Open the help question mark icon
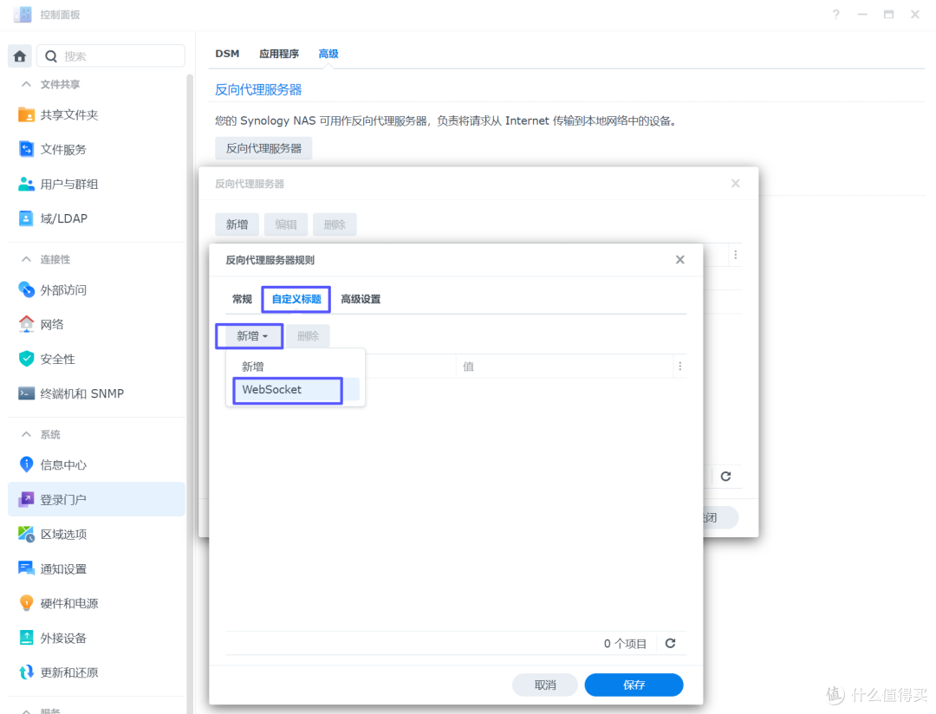The width and height of the screenshot is (936, 714). click(x=836, y=15)
